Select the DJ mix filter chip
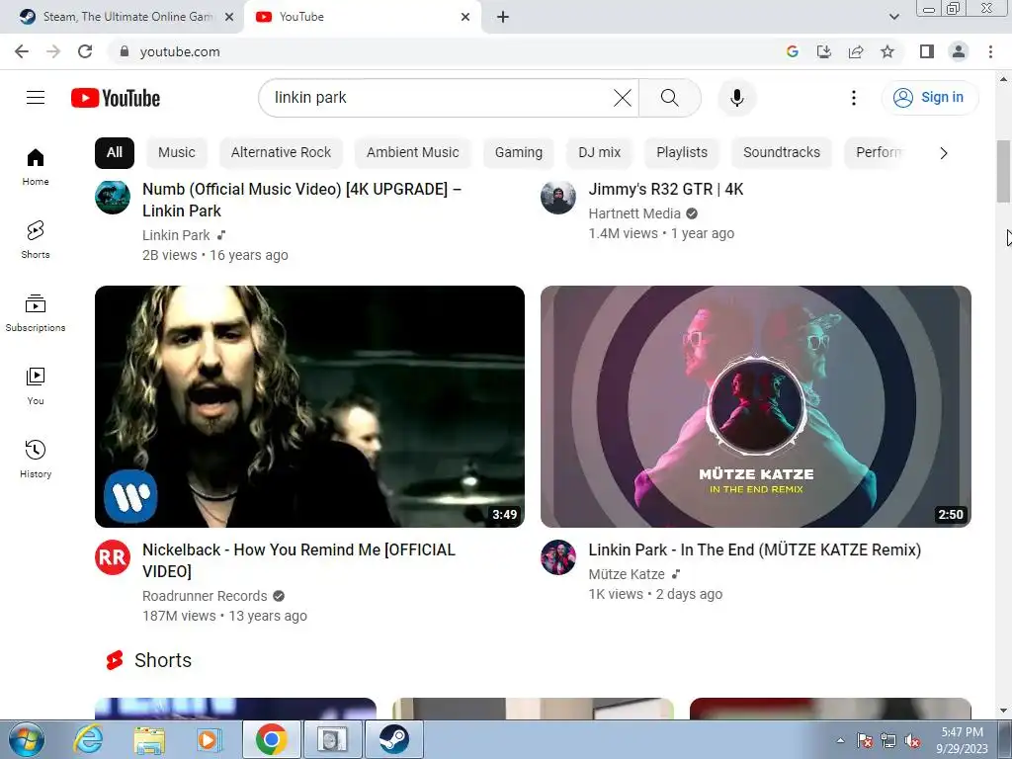This screenshot has width=1012, height=759. click(x=599, y=152)
